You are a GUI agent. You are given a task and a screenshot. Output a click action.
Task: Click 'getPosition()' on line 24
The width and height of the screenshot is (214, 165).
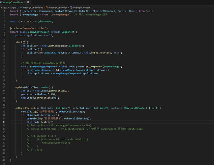click(58, 91)
